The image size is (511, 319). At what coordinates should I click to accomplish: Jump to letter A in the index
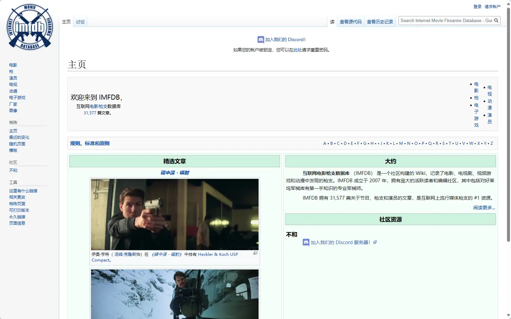[324, 143]
